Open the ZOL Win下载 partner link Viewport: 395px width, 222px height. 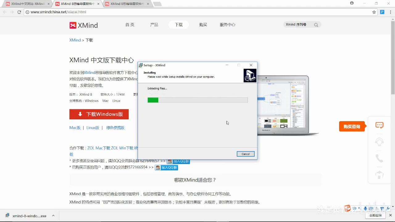(122, 148)
